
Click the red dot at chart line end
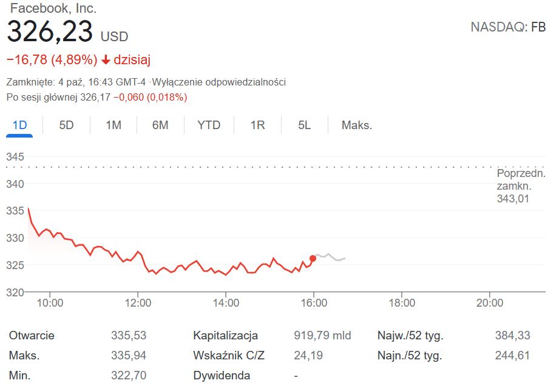pos(313,258)
